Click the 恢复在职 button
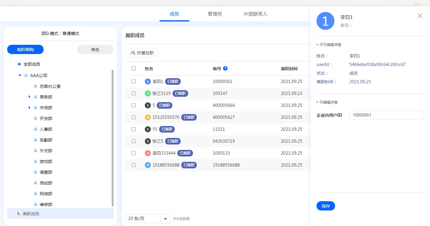 point(142,53)
